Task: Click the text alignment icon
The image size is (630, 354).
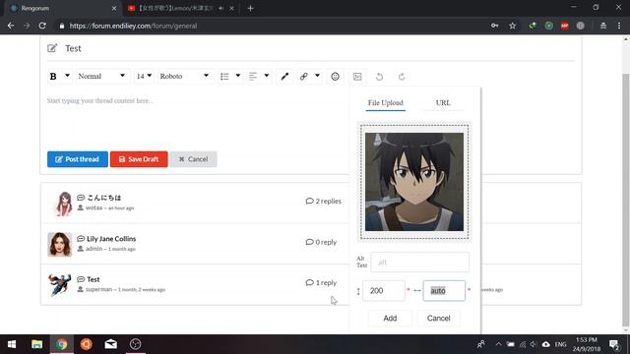Action: [x=253, y=77]
